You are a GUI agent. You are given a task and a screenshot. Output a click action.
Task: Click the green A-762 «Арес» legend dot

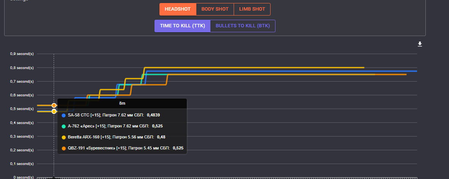[x=64, y=126]
